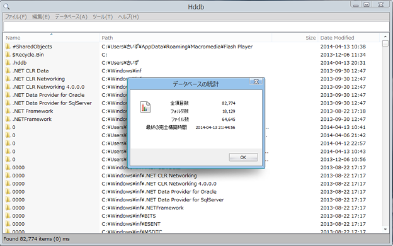Click the folder icon of $Recycle.Bin
Viewport: 393px width, 246px height.
8,55
